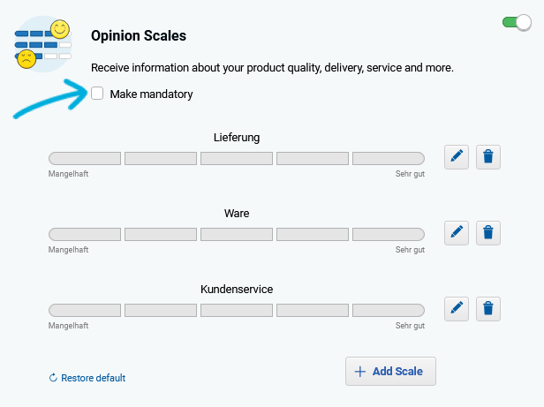Pick fourth segment of Kundenservice scale
544x407 pixels.
pos(313,310)
